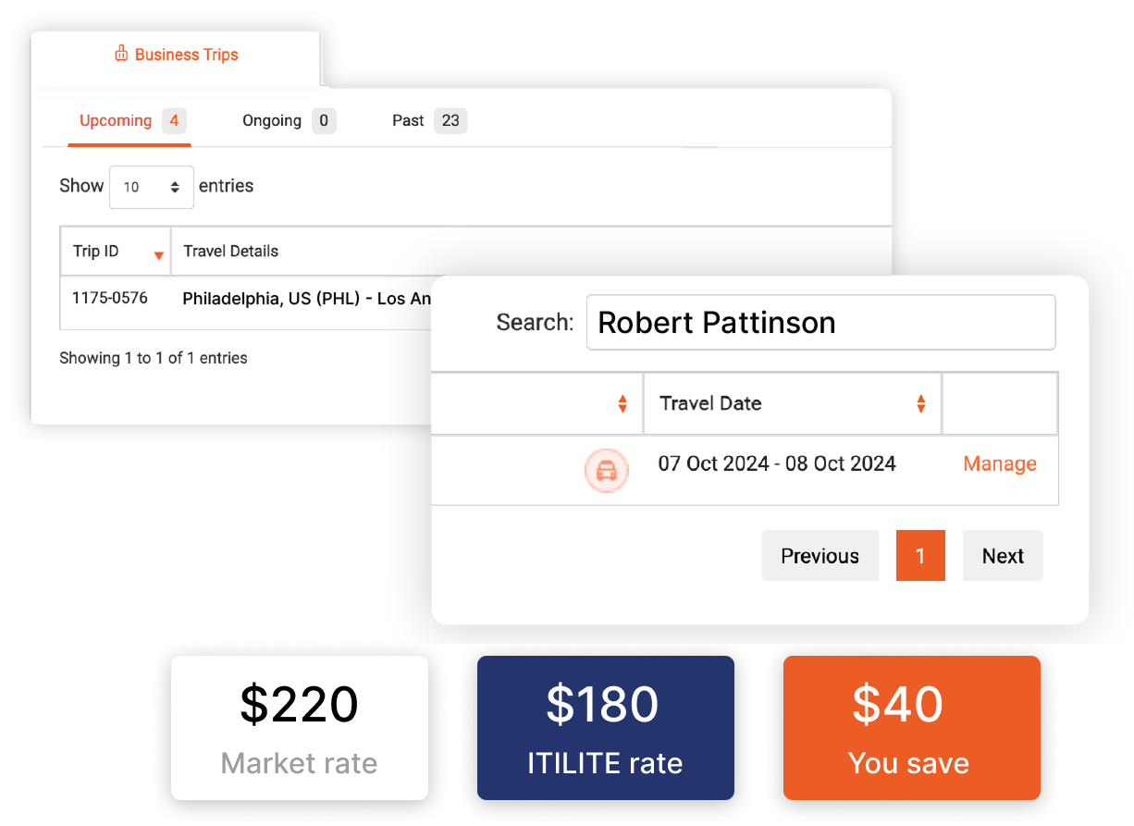The width and height of the screenshot is (1134, 826).
Task: Click the orange car icon in the trip row
Action: 607,471
